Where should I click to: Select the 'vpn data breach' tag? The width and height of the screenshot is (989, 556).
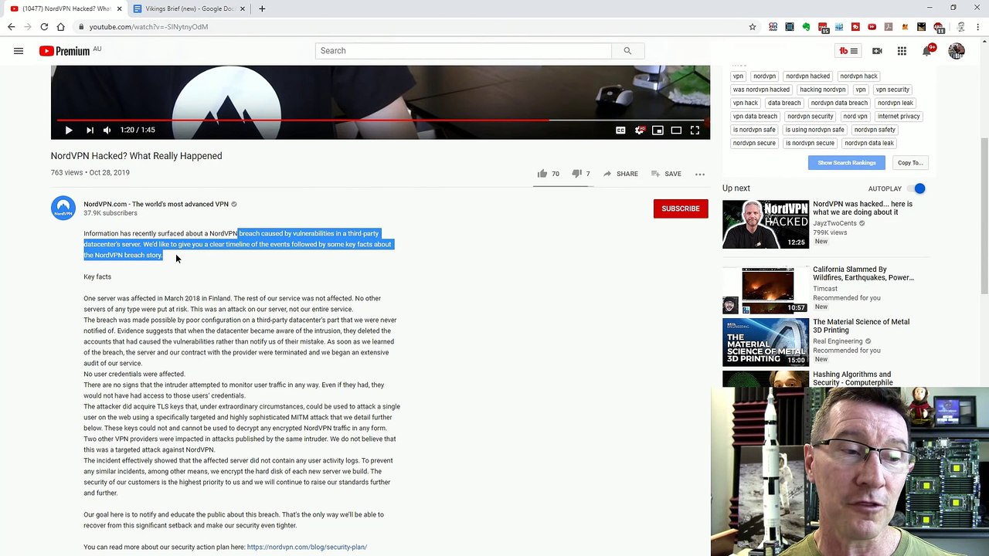[x=755, y=117]
